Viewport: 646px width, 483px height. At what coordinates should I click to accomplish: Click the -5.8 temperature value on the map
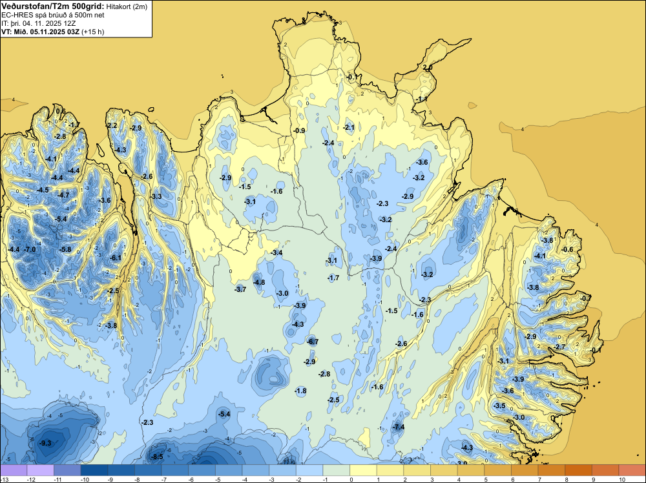tap(65, 249)
